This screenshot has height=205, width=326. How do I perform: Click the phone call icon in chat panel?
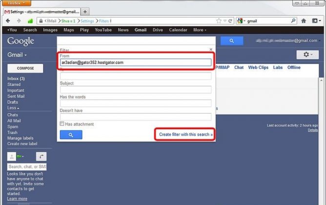point(41,156)
